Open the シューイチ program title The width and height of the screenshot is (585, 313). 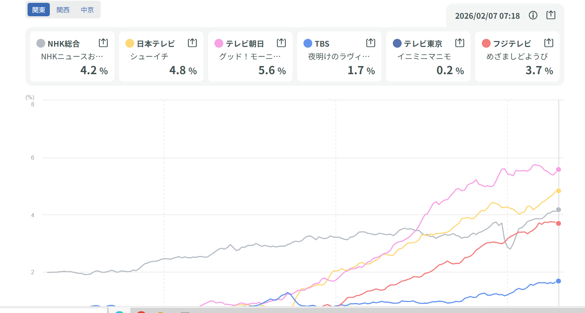(x=149, y=57)
